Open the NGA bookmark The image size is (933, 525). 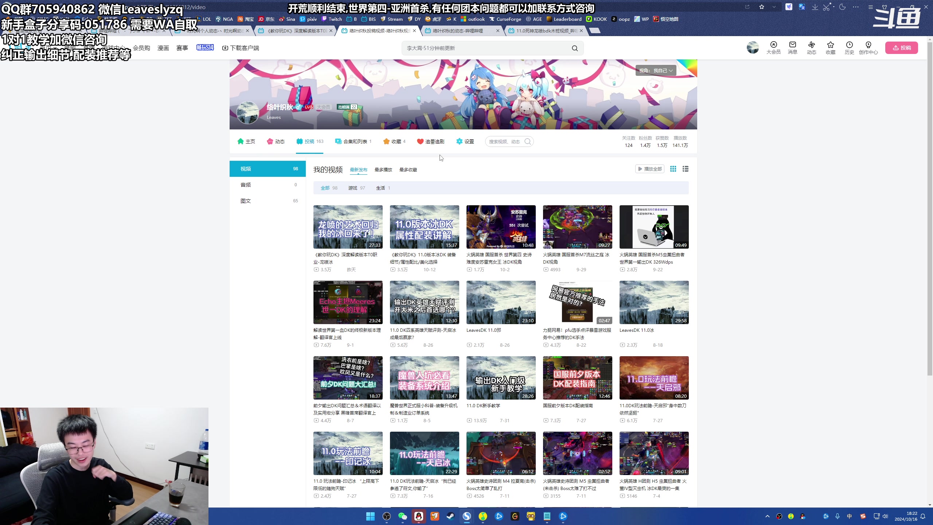pyautogui.click(x=224, y=19)
